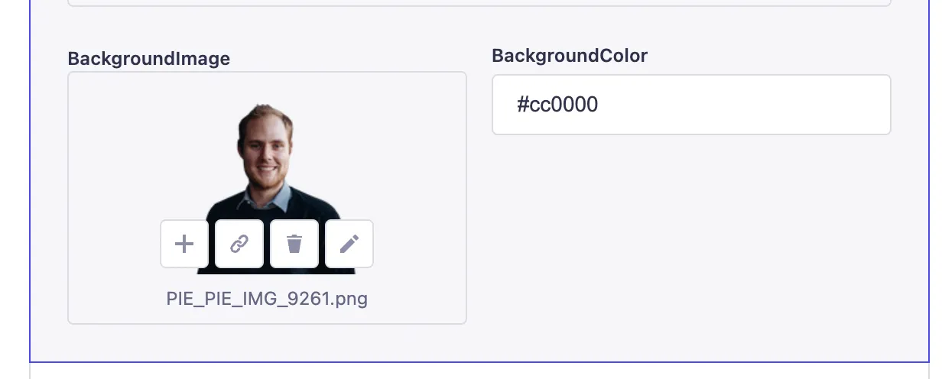Click the man's hair in the portrait
The image size is (942, 379).
tap(265, 115)
